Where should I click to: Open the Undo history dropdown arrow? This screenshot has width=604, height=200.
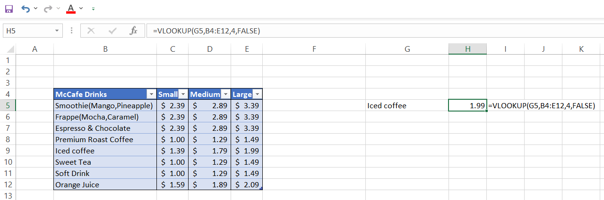[x=36, y=8]
